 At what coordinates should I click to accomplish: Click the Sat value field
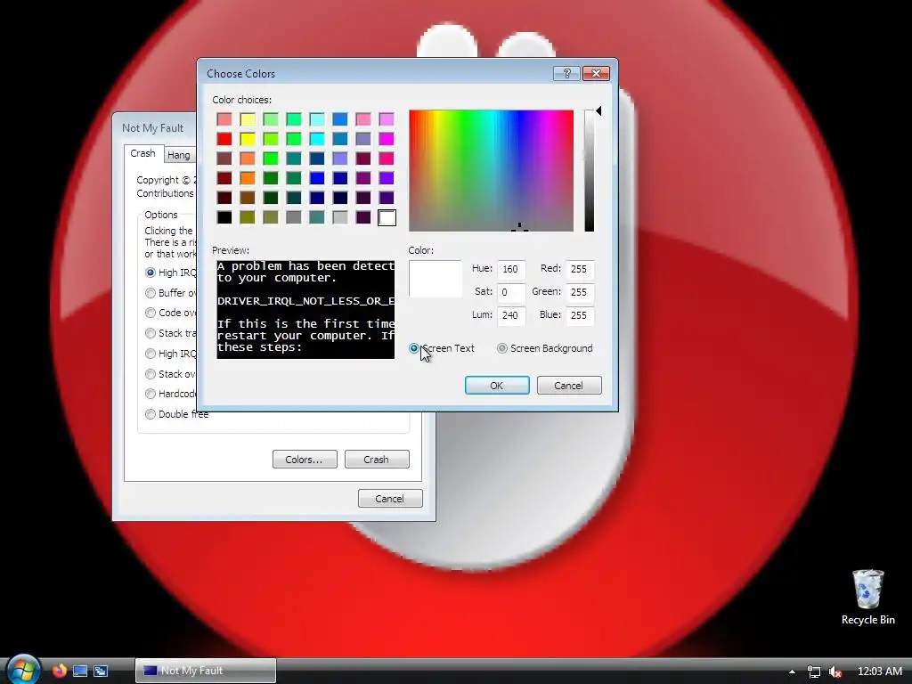click(511, 292)
